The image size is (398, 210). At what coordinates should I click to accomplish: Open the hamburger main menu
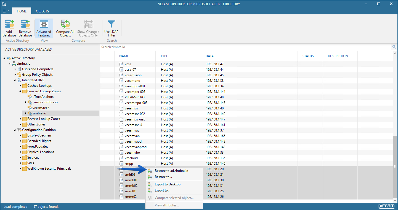6,11
